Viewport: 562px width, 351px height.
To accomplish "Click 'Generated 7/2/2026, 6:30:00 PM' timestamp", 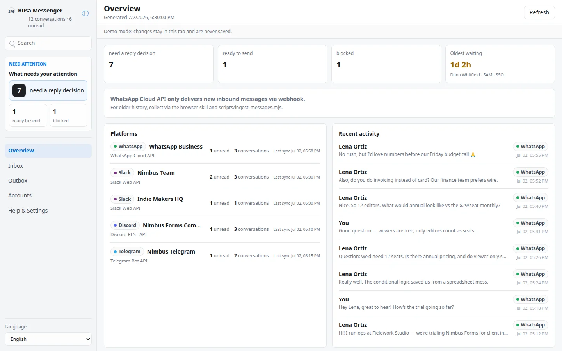I will (x=139, y=18).
